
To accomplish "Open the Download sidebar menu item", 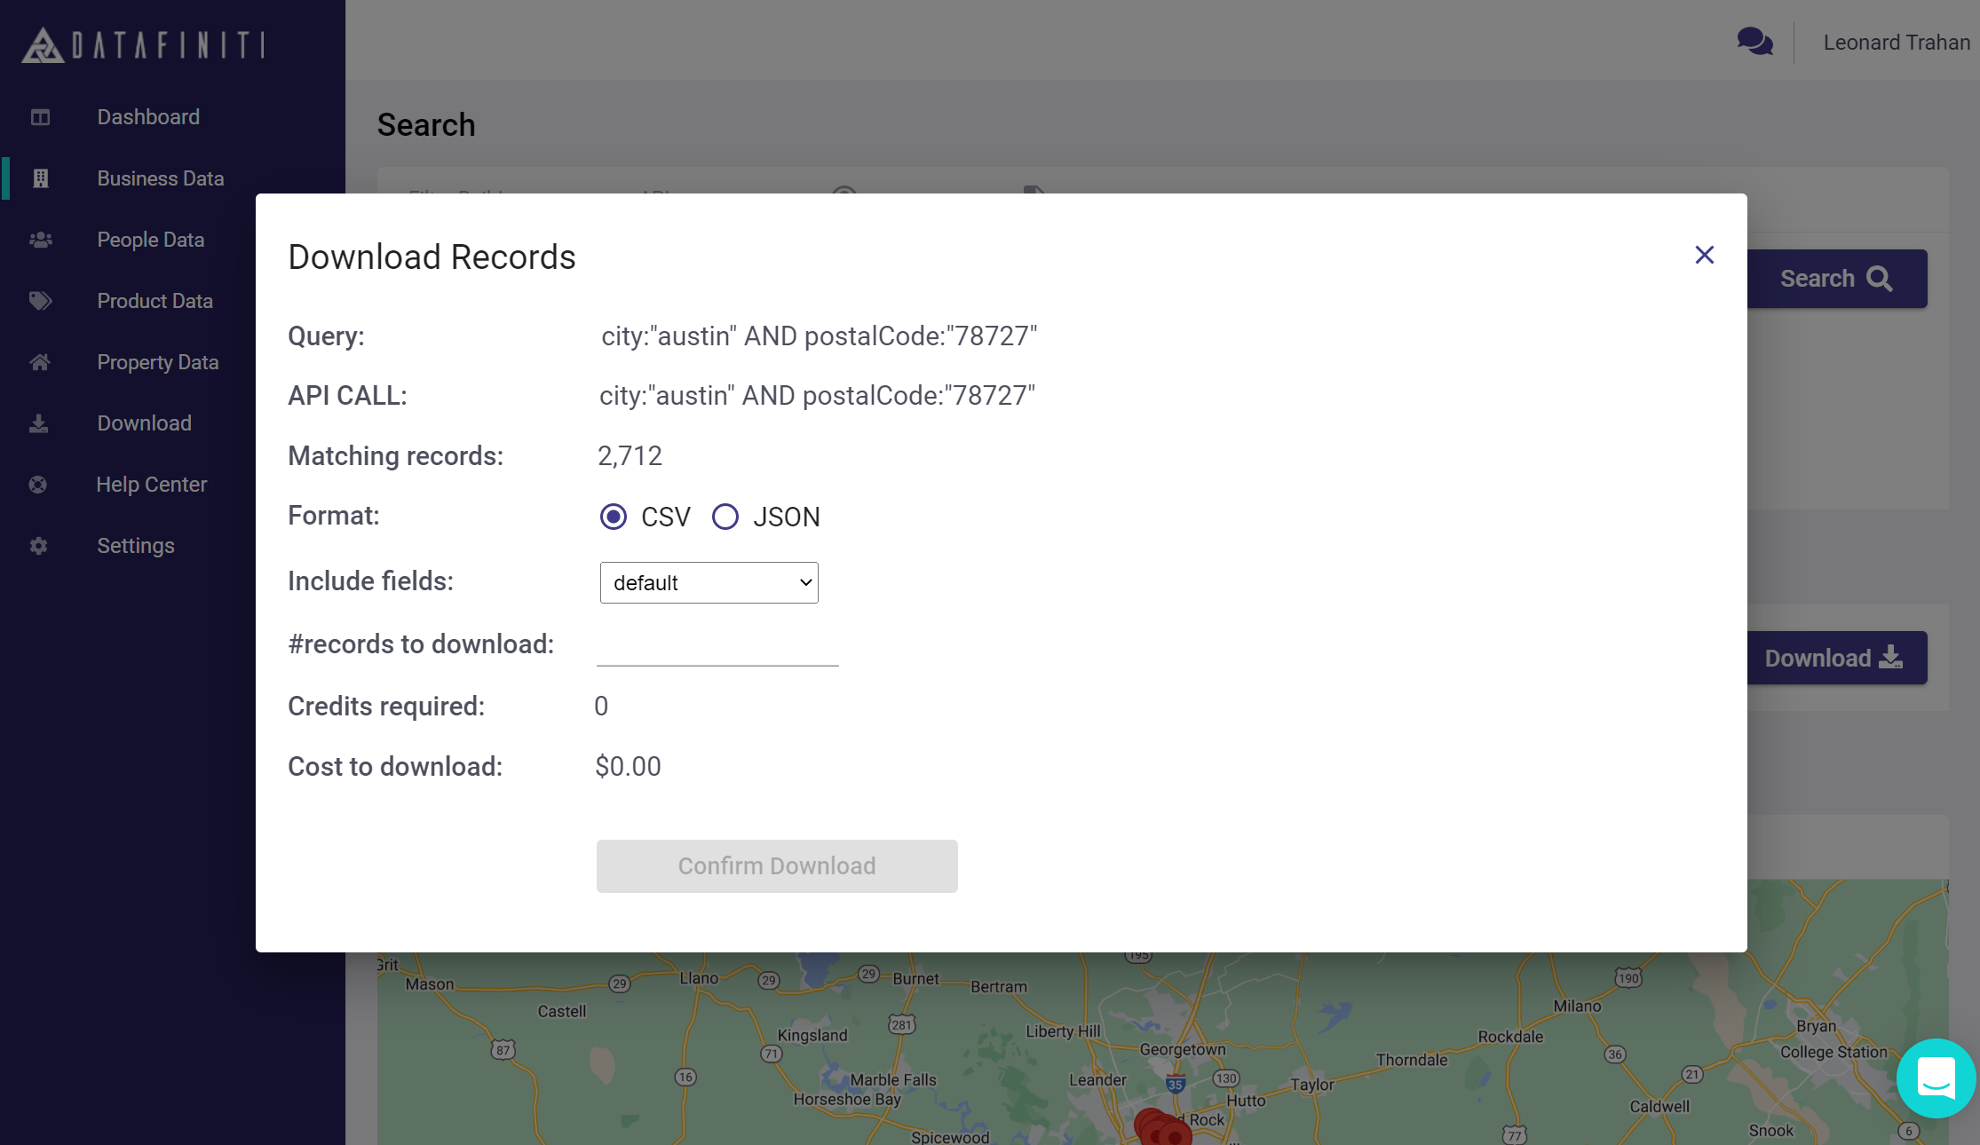I will point(144,423).
